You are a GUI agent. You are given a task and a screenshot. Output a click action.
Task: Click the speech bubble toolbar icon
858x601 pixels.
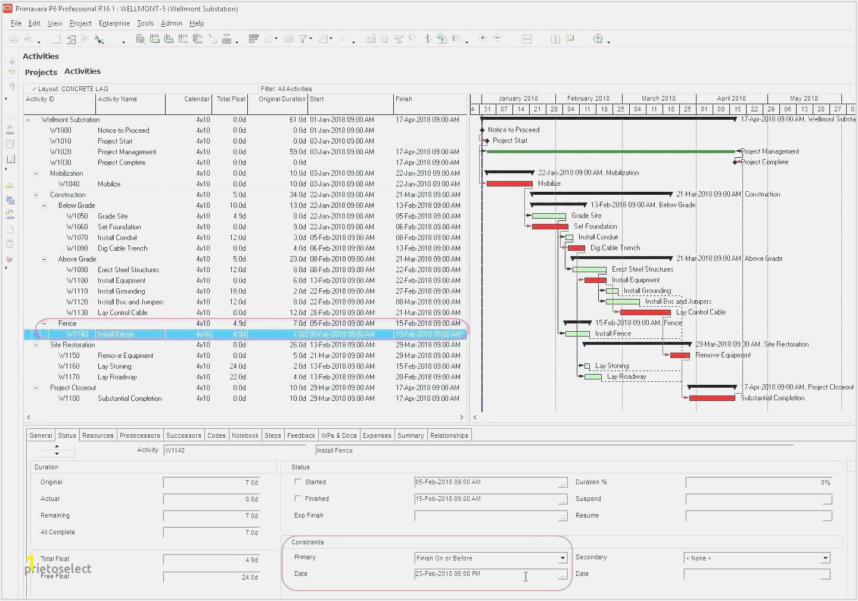pos(570,39)
